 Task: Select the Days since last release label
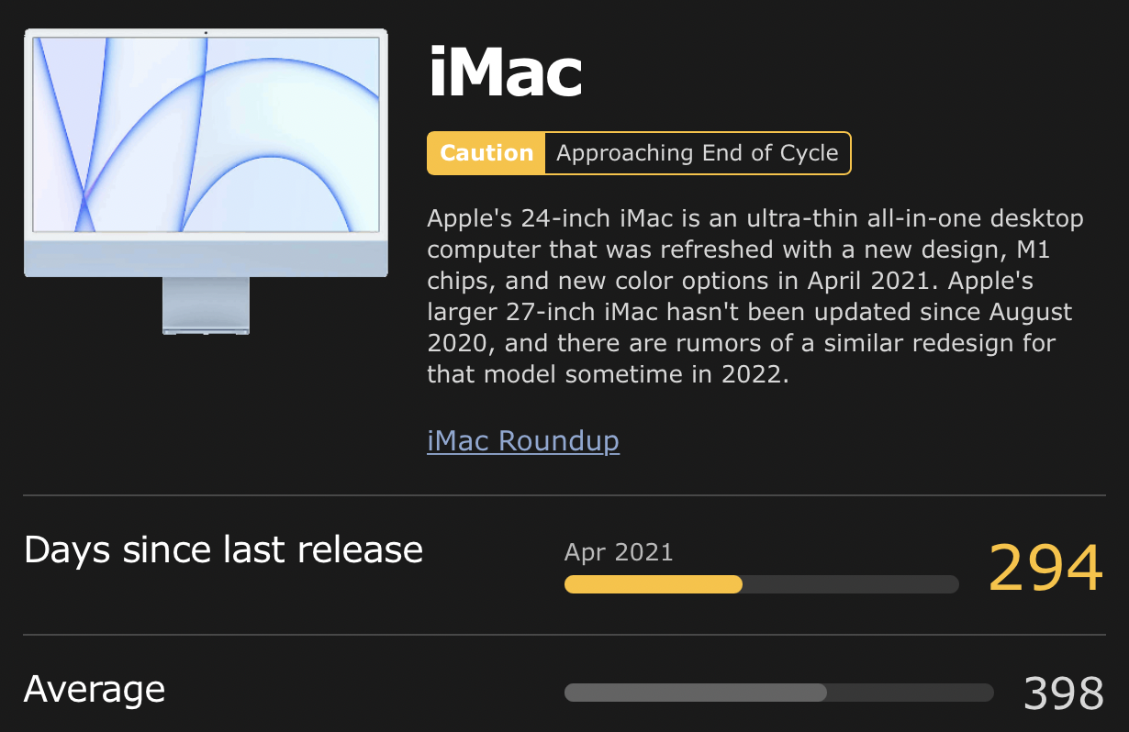pos(223,549)
